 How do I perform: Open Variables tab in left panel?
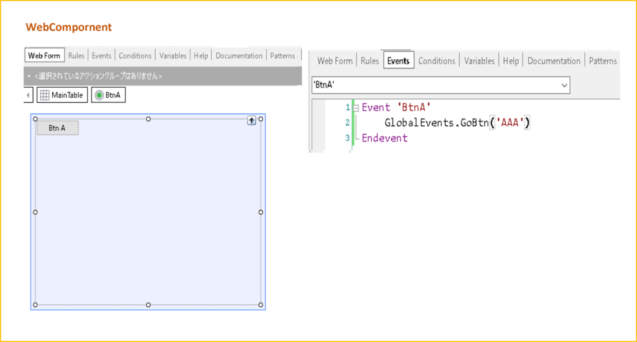(x=173, y=55)
